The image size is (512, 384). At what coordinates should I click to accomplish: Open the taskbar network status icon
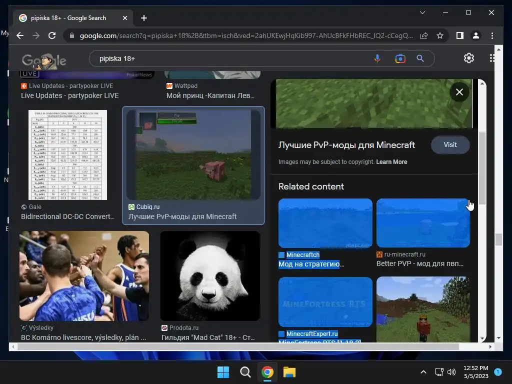439,372
